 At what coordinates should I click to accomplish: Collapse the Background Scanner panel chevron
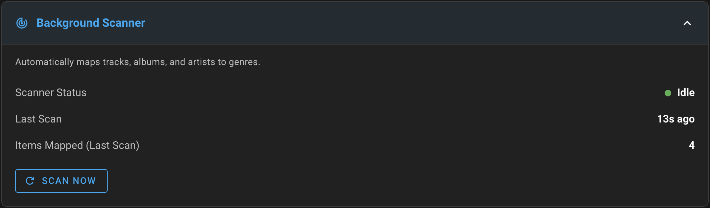tap(687, 23)
